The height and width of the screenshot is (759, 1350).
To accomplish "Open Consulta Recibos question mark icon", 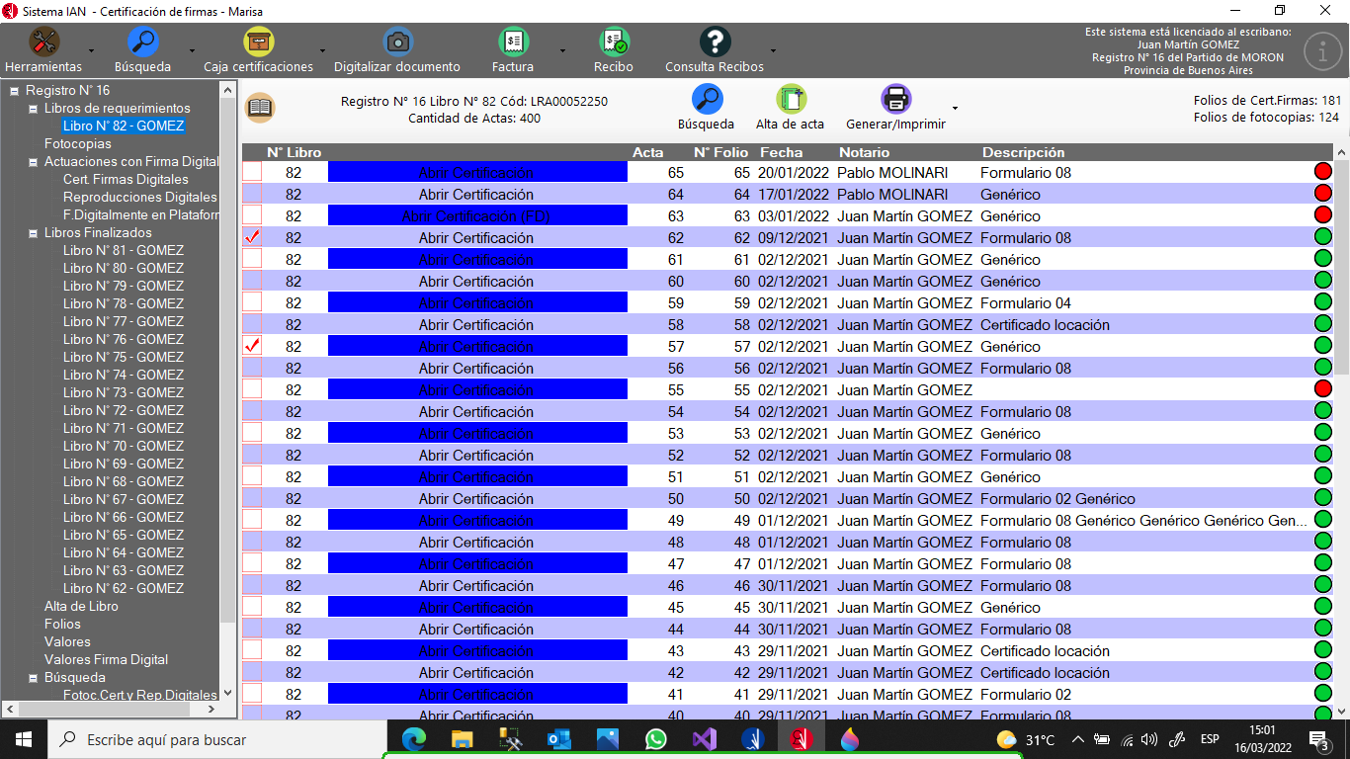I will point(715,42).
